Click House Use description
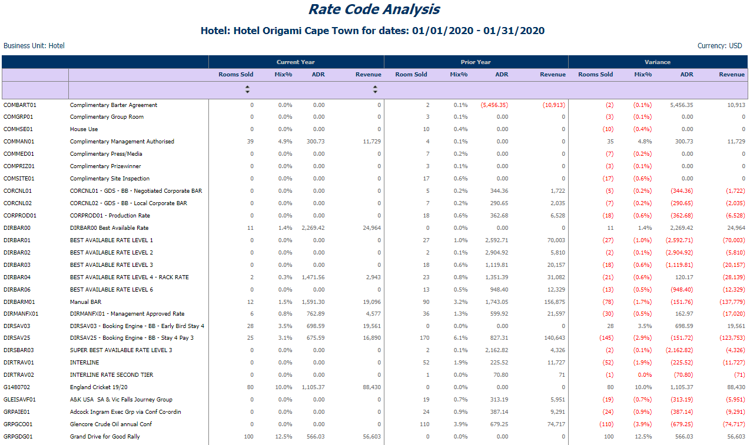The height and width of the screenshot is (445, 750). pyautogui.click(x=84, y=129)
